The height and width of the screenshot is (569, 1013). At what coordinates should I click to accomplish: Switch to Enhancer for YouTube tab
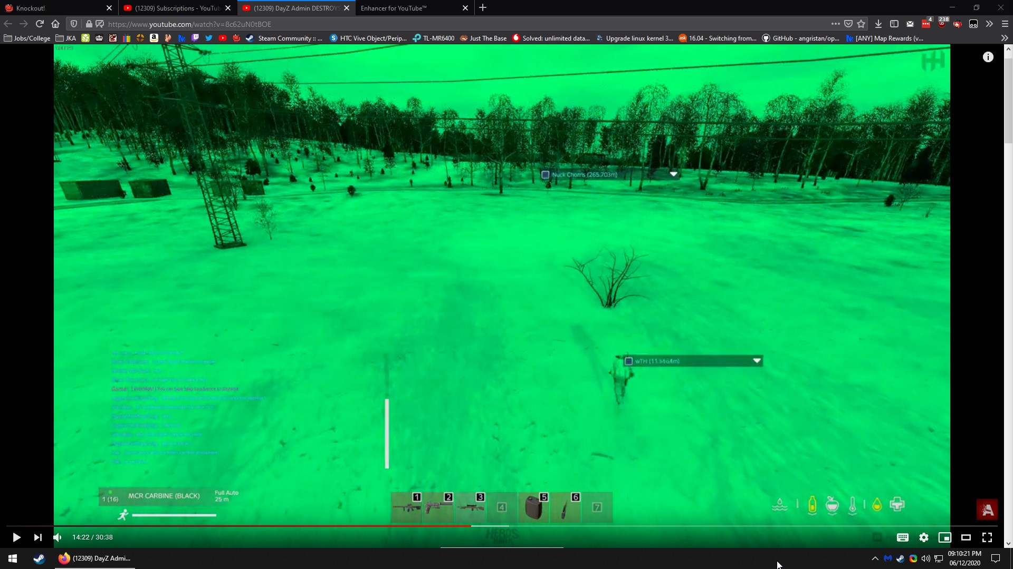[414, 8]
